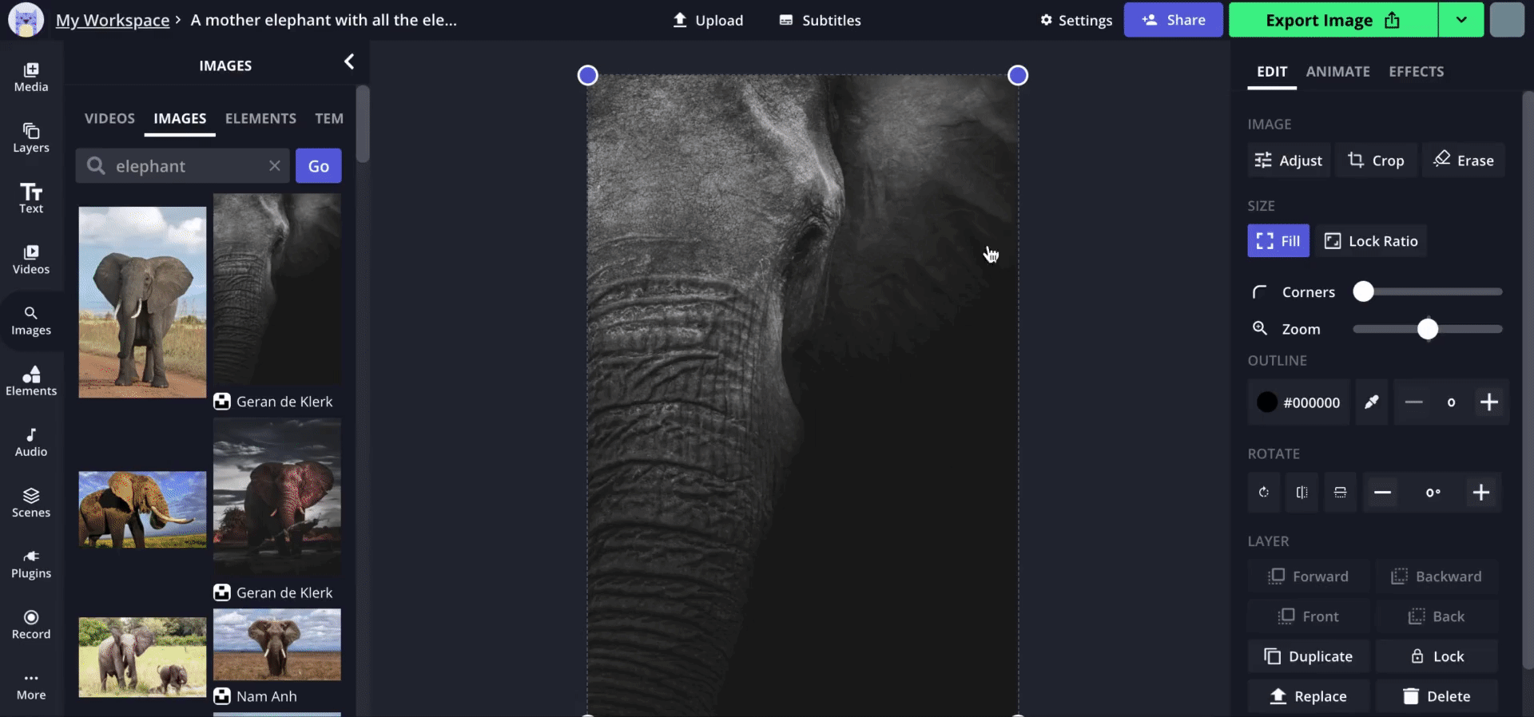Image resolution: width=1534 pixels, height=717 pixels.
Task: Toggle the Lock Ratio option
Action: pyautogui.click(x=1371, y=241)
